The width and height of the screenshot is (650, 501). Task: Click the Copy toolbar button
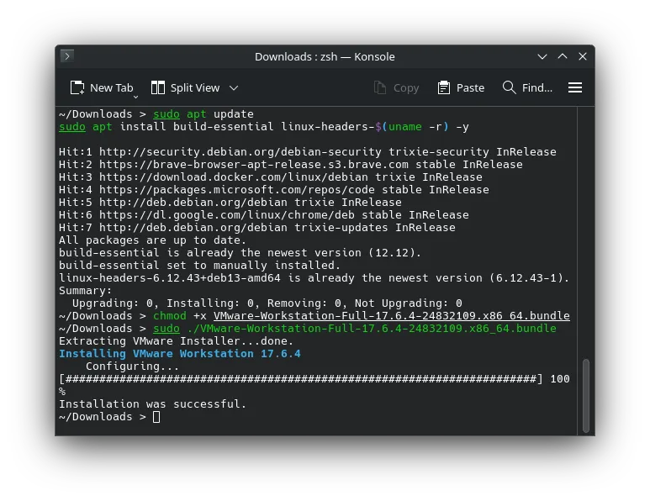pos(395,87)
